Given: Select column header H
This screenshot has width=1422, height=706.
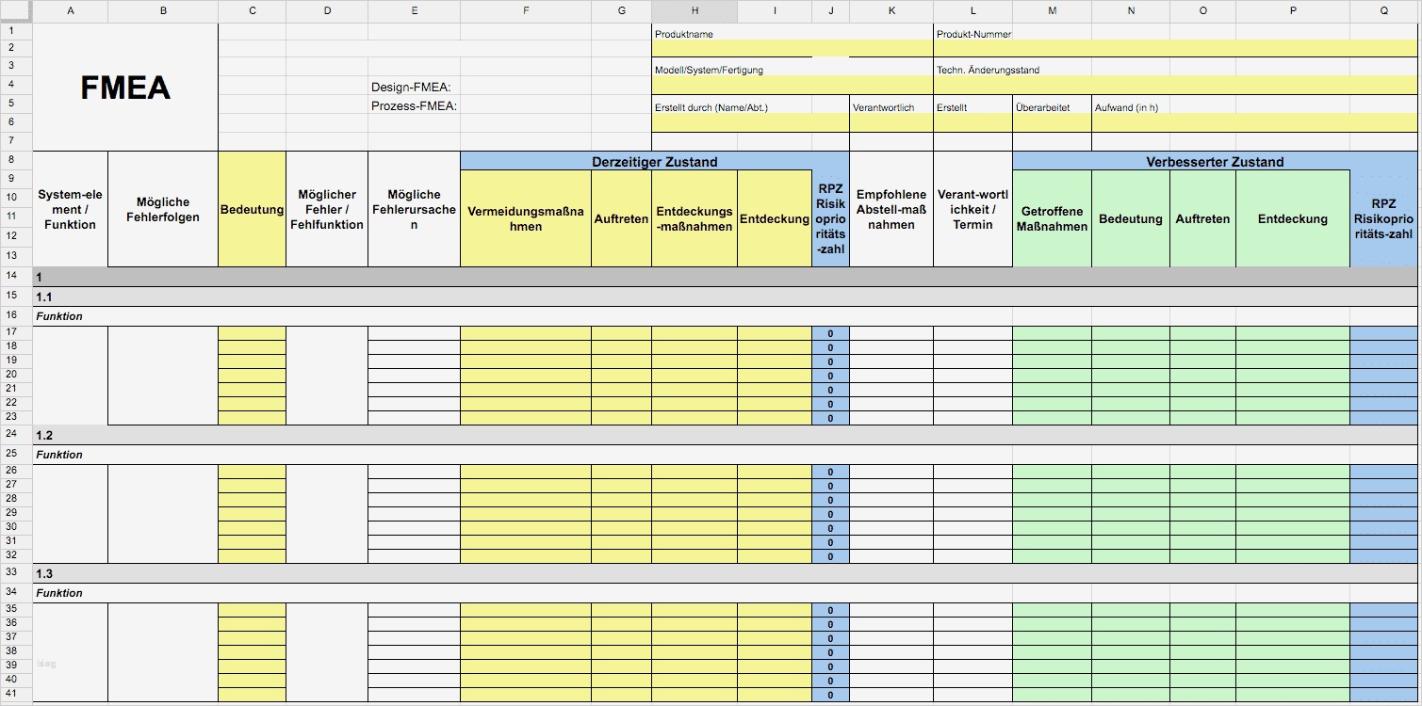Looking at the screenshot, I should coord(695,11).
